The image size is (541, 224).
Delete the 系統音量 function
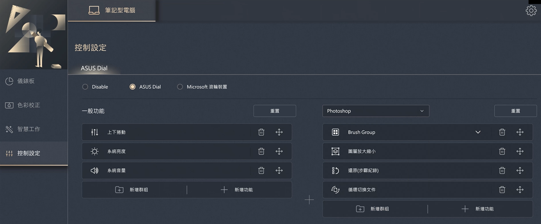coord(261,170)
